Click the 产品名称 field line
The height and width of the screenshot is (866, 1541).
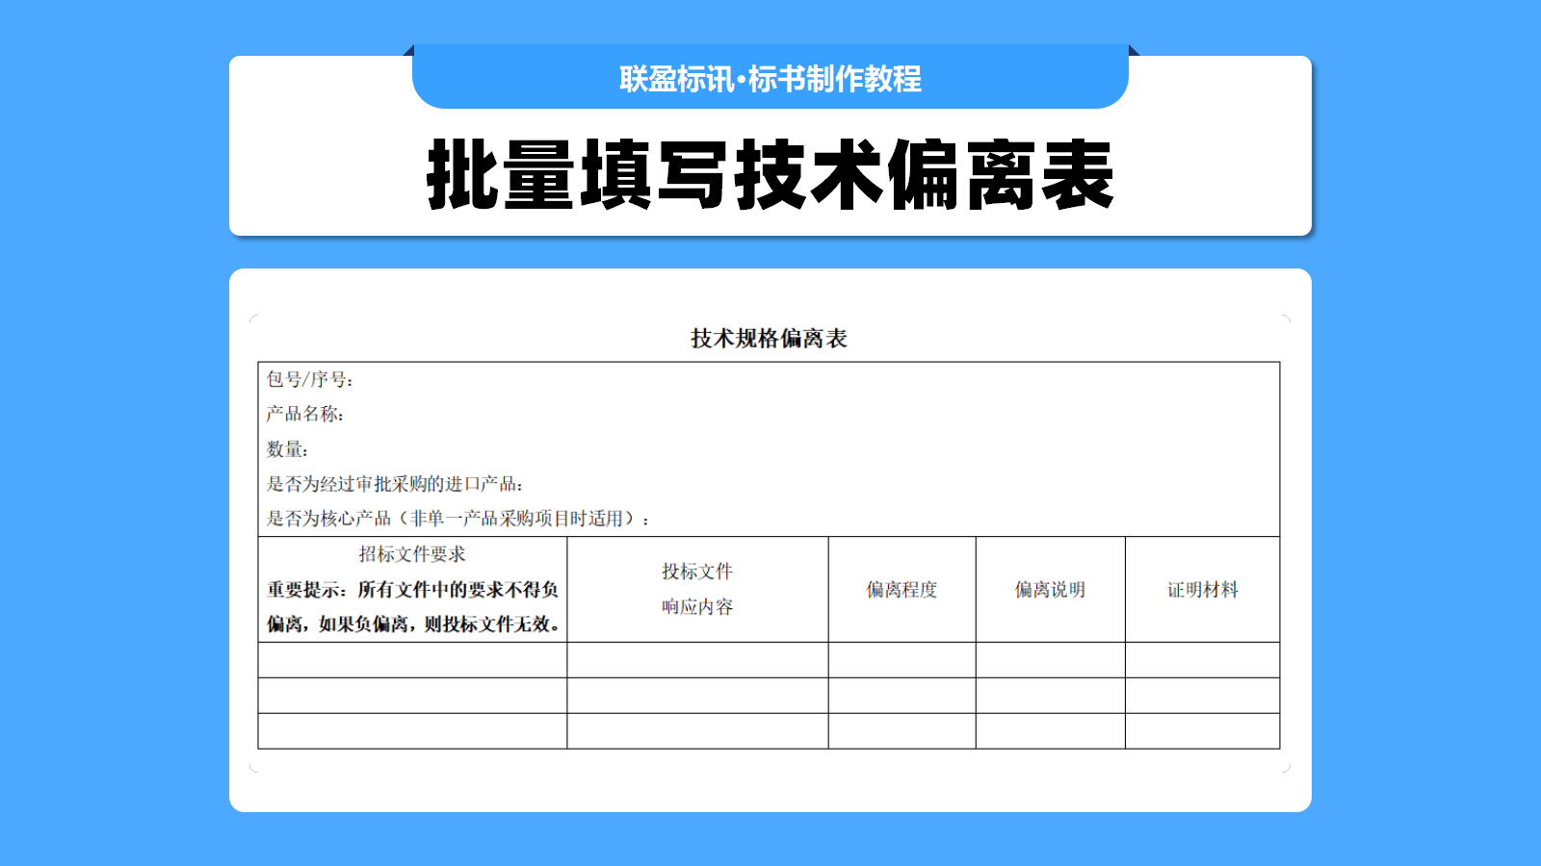[305, 415]
